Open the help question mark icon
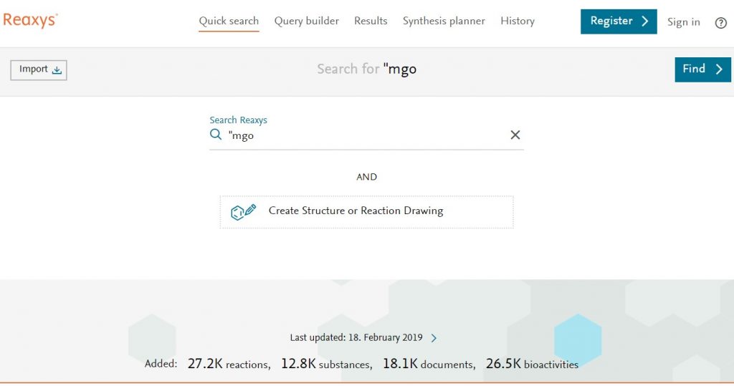The height and width of the screenshot is (386, 734). pyautogui.click(x=721, y=22)
